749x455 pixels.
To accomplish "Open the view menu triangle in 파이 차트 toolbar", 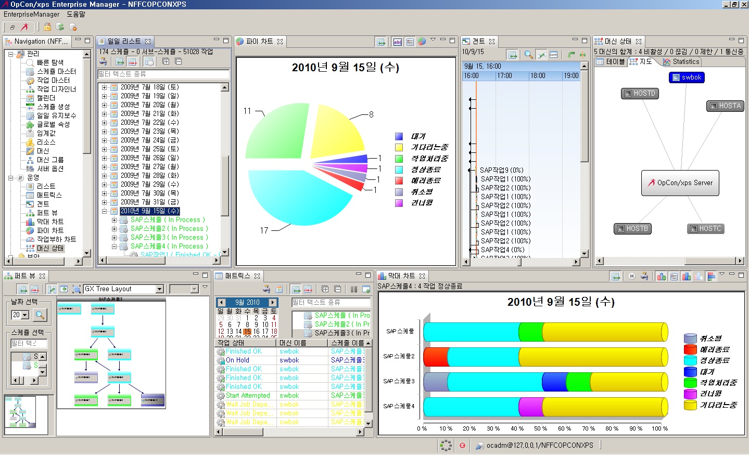I will tap(433, 40).
